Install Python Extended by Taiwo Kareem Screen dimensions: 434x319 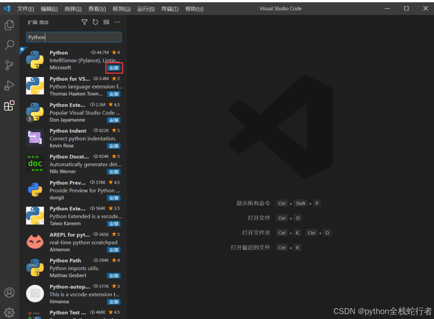pyautogui.click(x=114, y=224)
